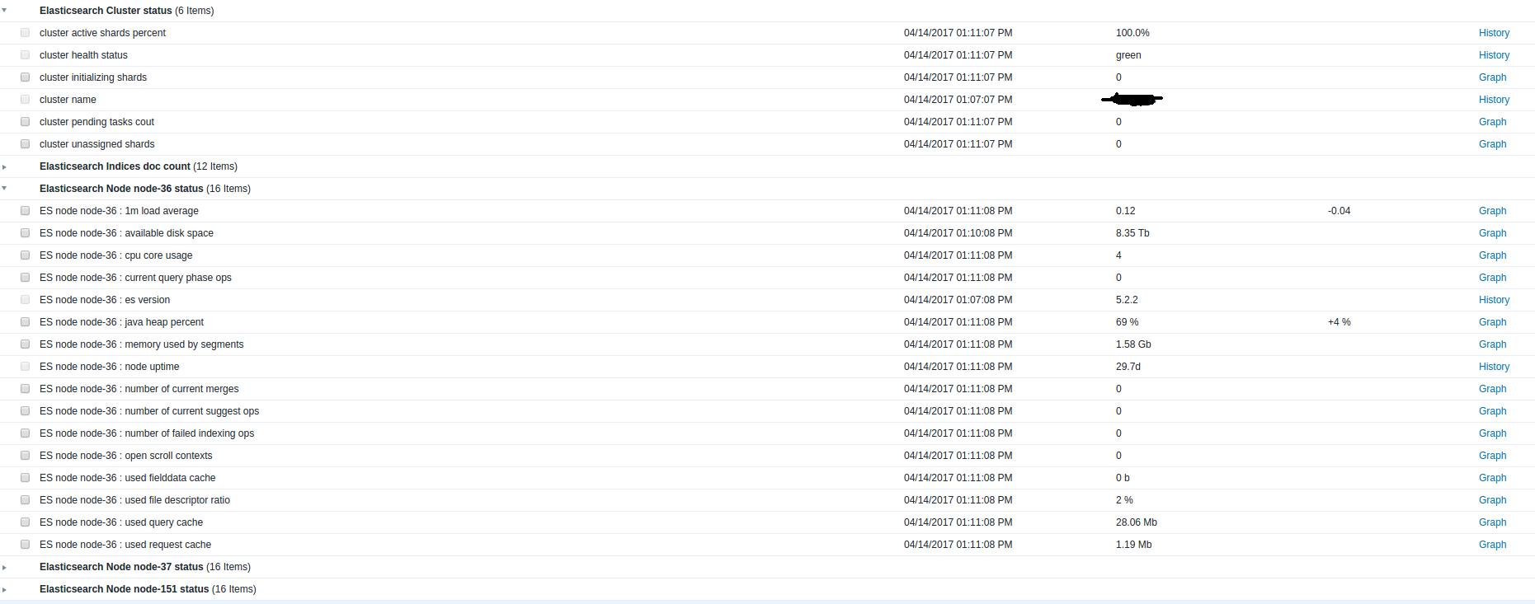
Task: Check node-36 memory used by segments row
Action: point(25,344)
